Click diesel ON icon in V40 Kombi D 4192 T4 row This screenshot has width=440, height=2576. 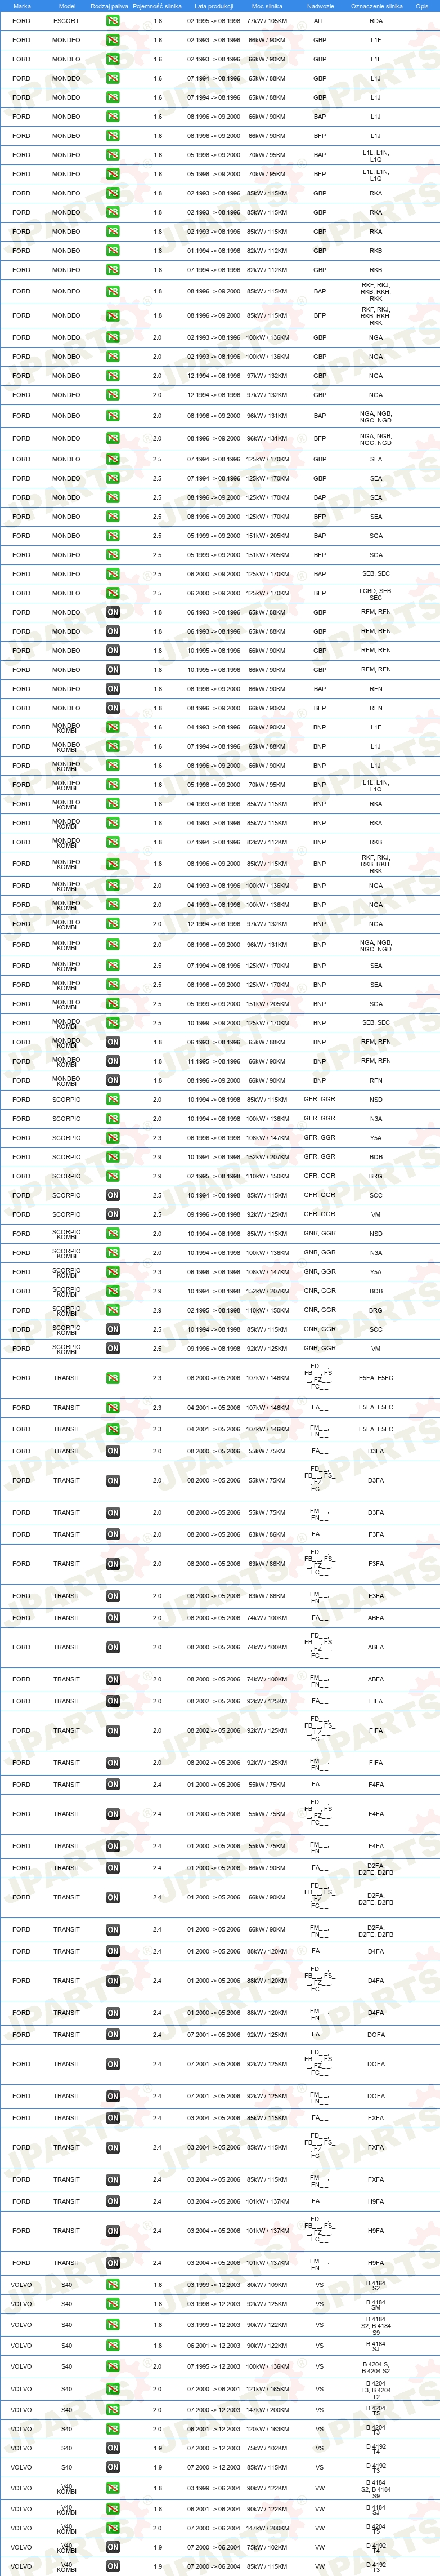point(113,2547)
